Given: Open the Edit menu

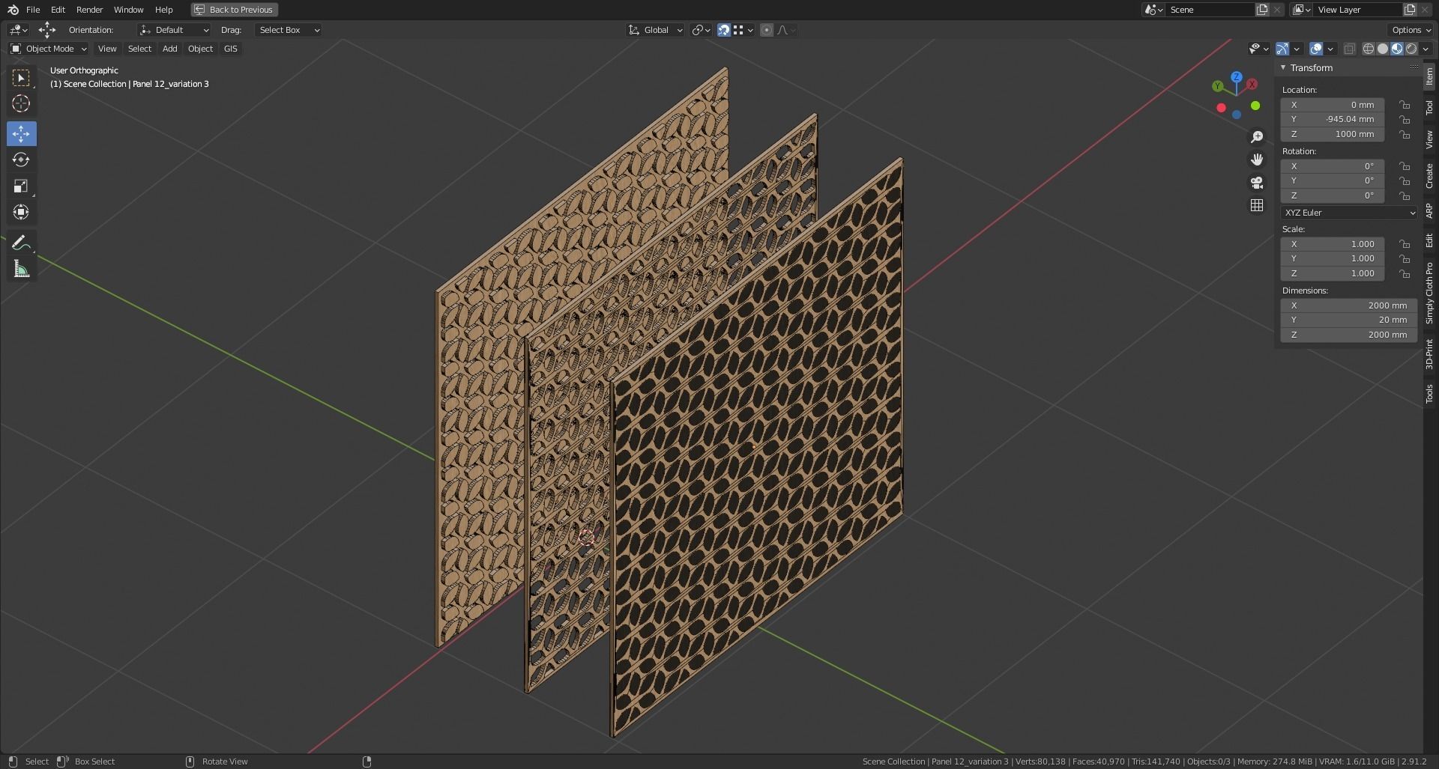Looking at the screenshot, I should pos(58,10).
